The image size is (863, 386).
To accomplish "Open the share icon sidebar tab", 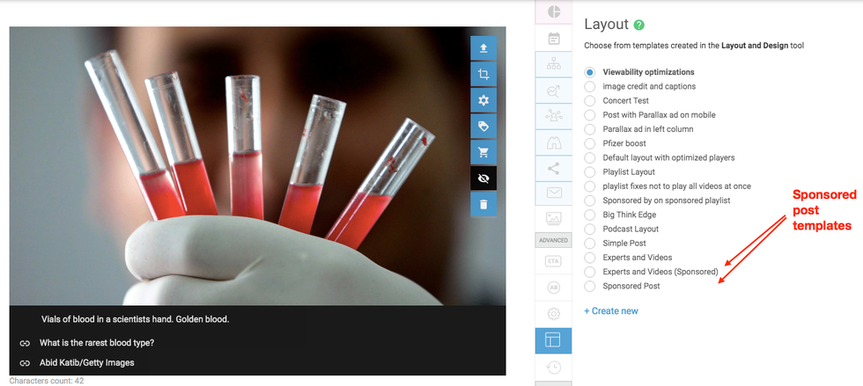I will pos(553,167).
